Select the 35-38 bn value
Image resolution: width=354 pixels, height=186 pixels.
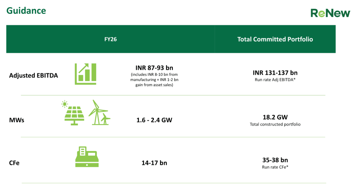(275, 160)
